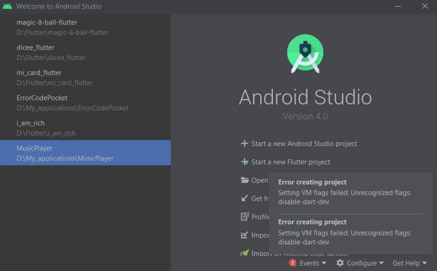437x271 pixels.
Task: Click the red events count badge
Action: click(292, 263)
